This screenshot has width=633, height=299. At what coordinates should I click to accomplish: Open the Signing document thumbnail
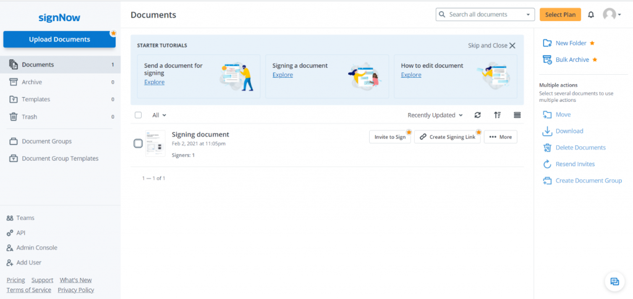[x=155, y=143]
